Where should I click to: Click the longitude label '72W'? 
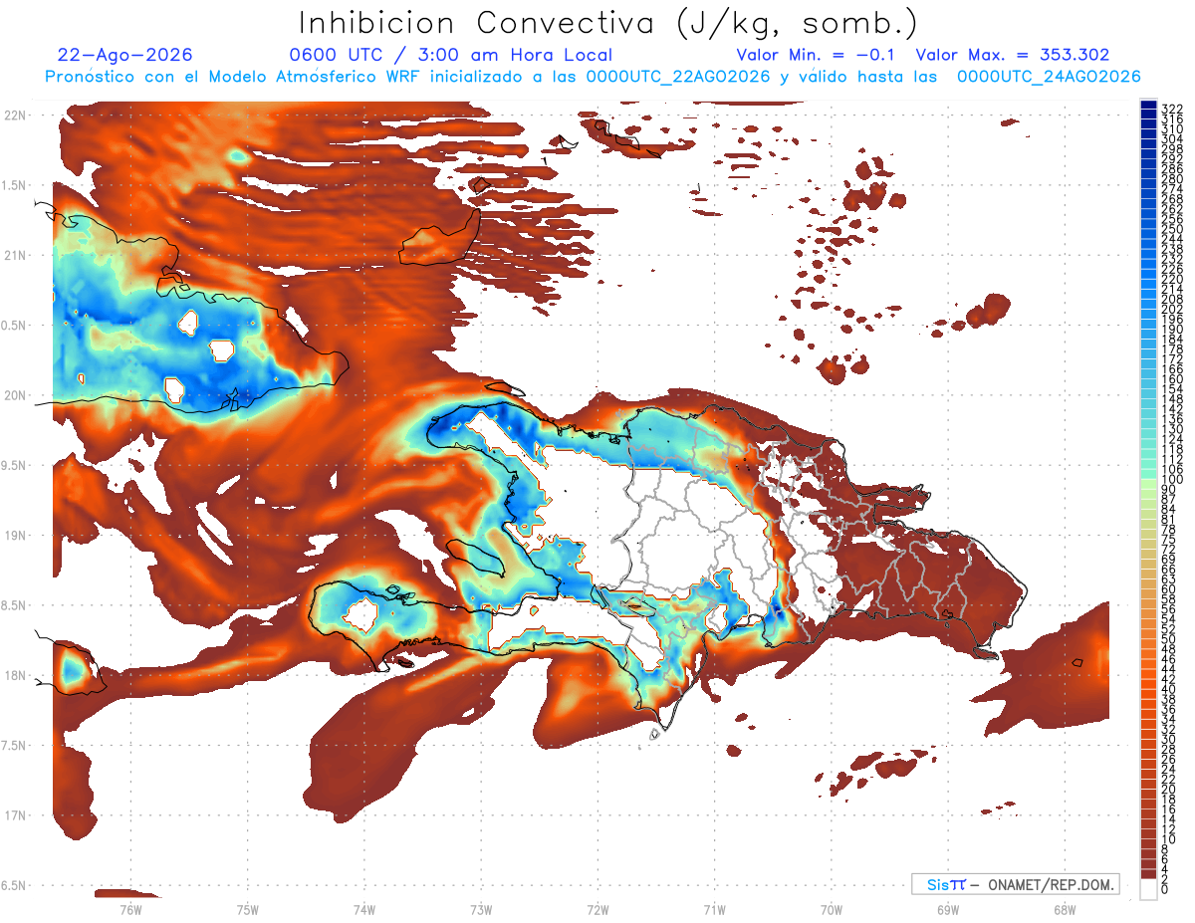click(597, 909)
